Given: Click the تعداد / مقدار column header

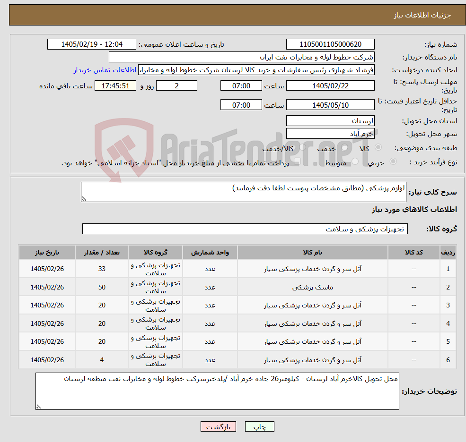Looking at the screenshot, I should coord(102,253).
